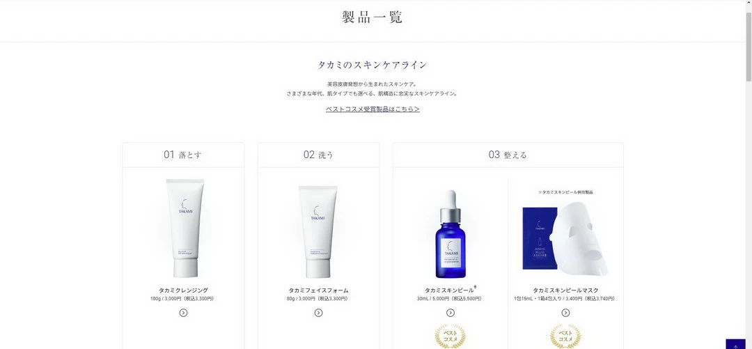The height and width of the screenshot is (349, 752).
Task: Click the vertical page scrollbar thumb
Action: (749, 42)
